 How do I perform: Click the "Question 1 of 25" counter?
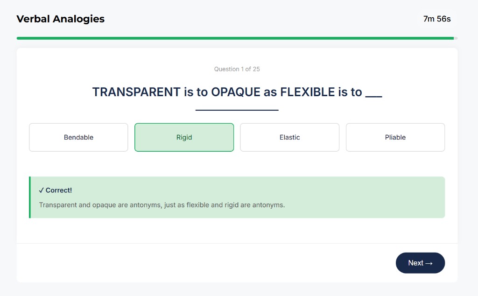coord(237,69)
